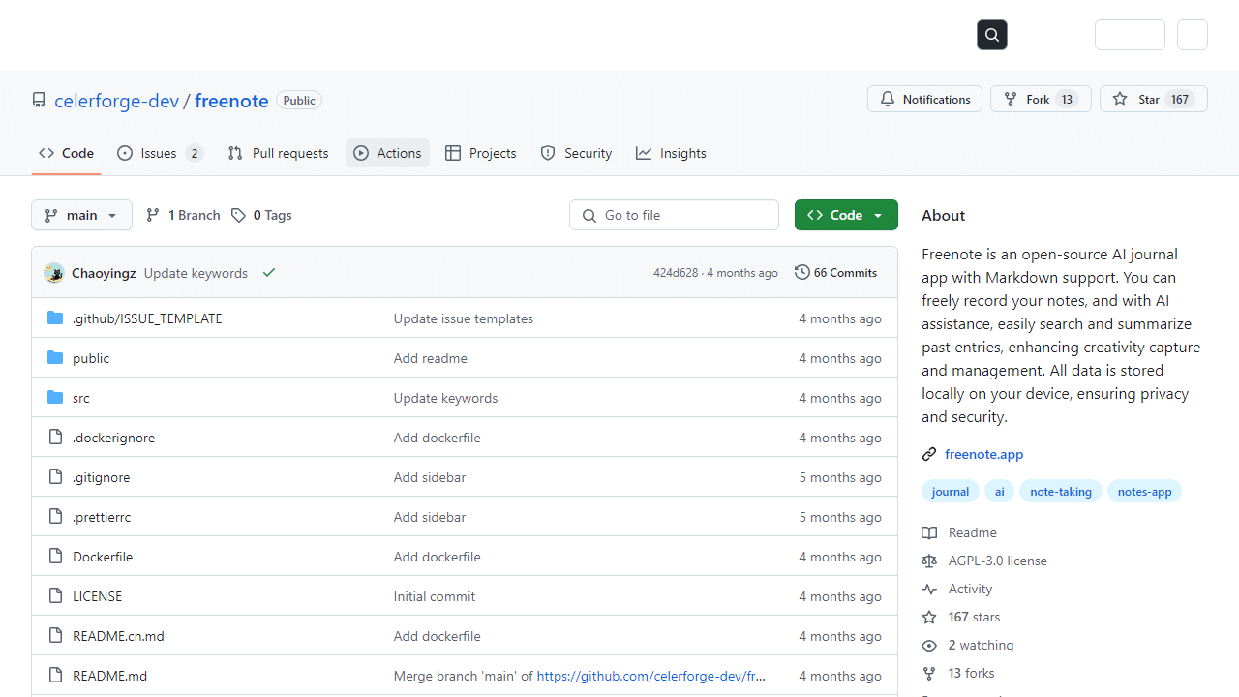Open the github.com/celerforge-dev URL in README.md row
1239x697 pixels.
pyautogui.click(x=650, y=676)
